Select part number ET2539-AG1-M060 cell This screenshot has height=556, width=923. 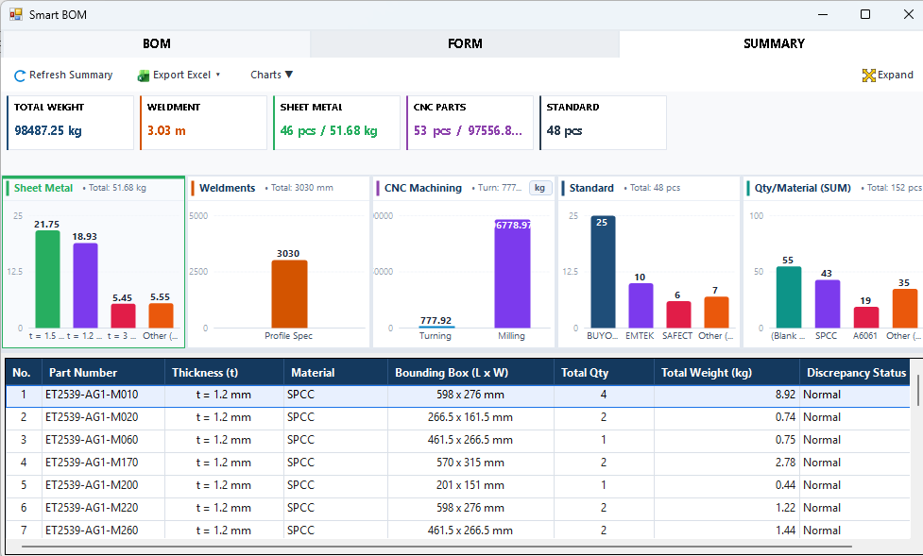pos(104,440)
